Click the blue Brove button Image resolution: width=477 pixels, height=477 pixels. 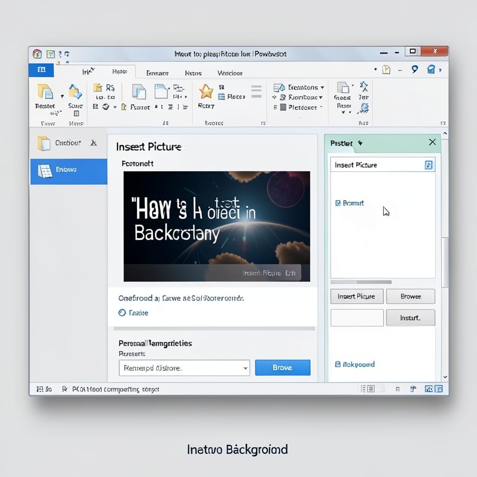(x=283, y=368)
